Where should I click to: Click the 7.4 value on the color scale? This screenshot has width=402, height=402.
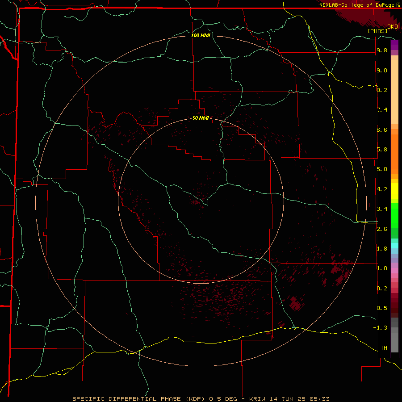click(382, 110)
